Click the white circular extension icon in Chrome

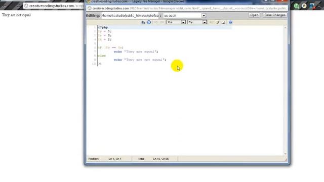click(x=304, y=6)
